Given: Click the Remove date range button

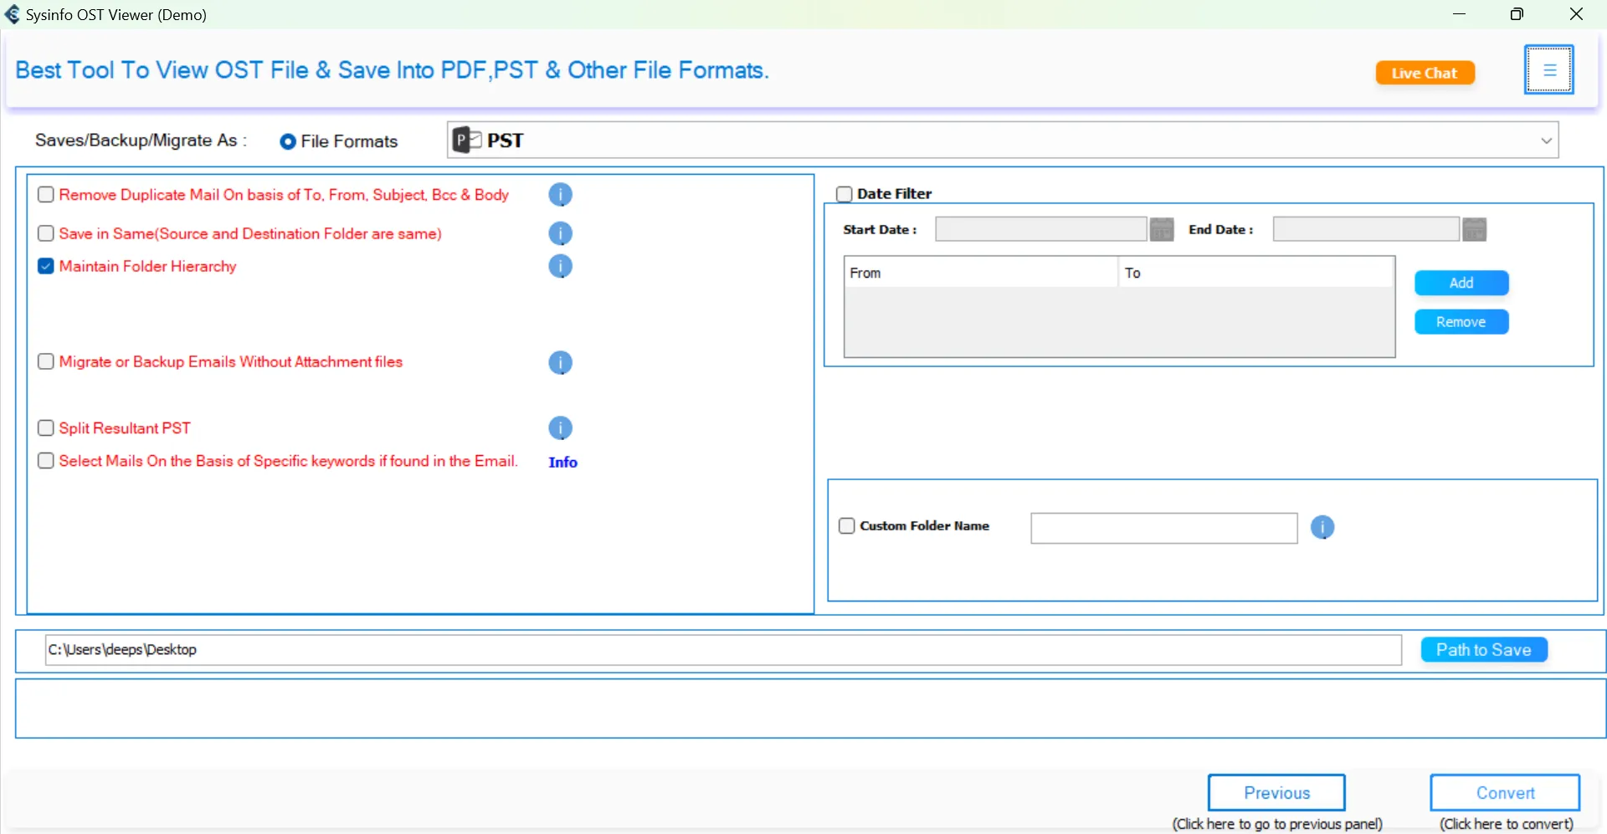Looking at the screenshot, I should [x=1461, y=322].
